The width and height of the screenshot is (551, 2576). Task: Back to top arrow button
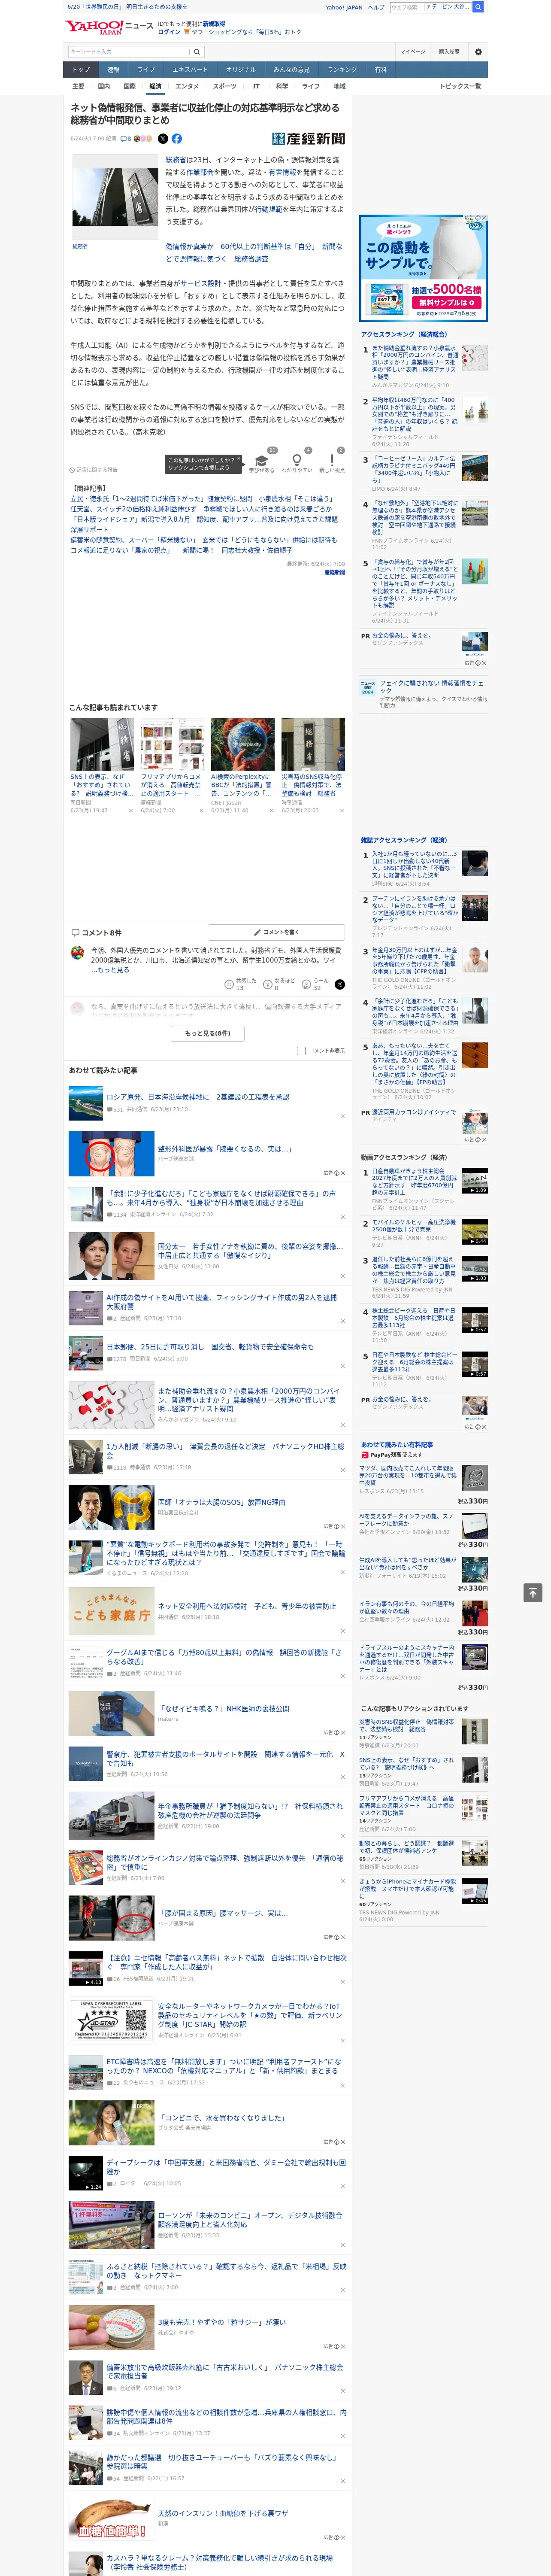pyautogui.click(x=533, y=1592)
